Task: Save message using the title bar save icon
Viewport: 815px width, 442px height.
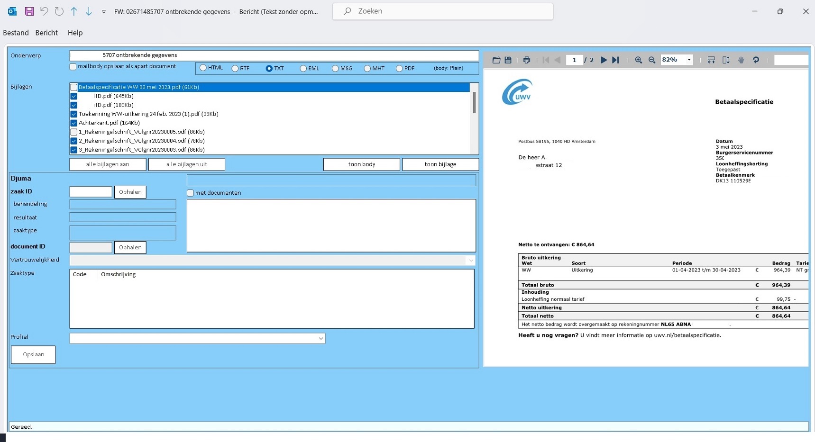Action: (x=29, y=11)
